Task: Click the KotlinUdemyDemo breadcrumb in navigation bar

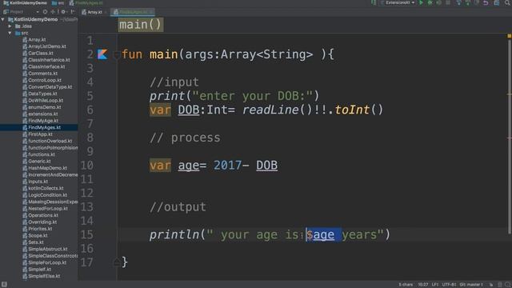Action: (25, 3)
